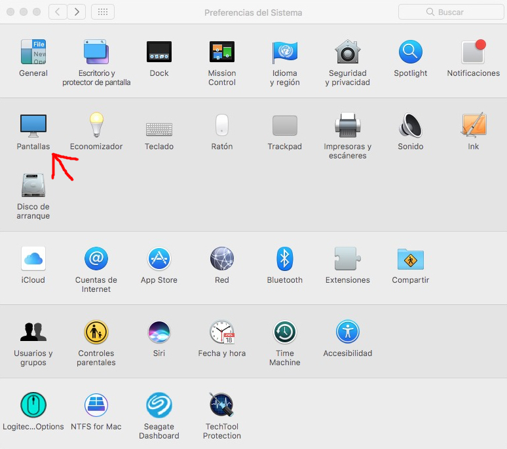Open Ratón mouse preferences
The image size is (507, 449).
coord(222,125)
